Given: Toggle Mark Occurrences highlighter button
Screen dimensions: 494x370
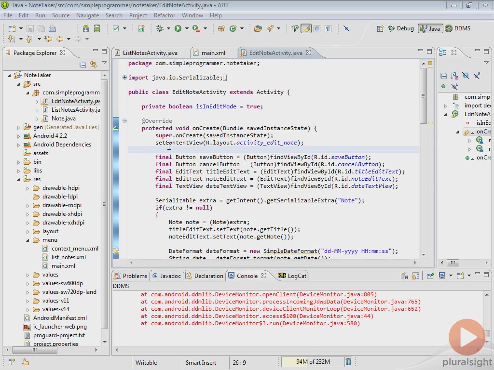Looking at the screenshot, I should [306, 28].
